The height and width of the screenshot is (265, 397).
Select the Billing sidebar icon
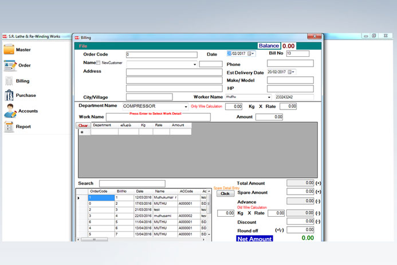[9, 81]
